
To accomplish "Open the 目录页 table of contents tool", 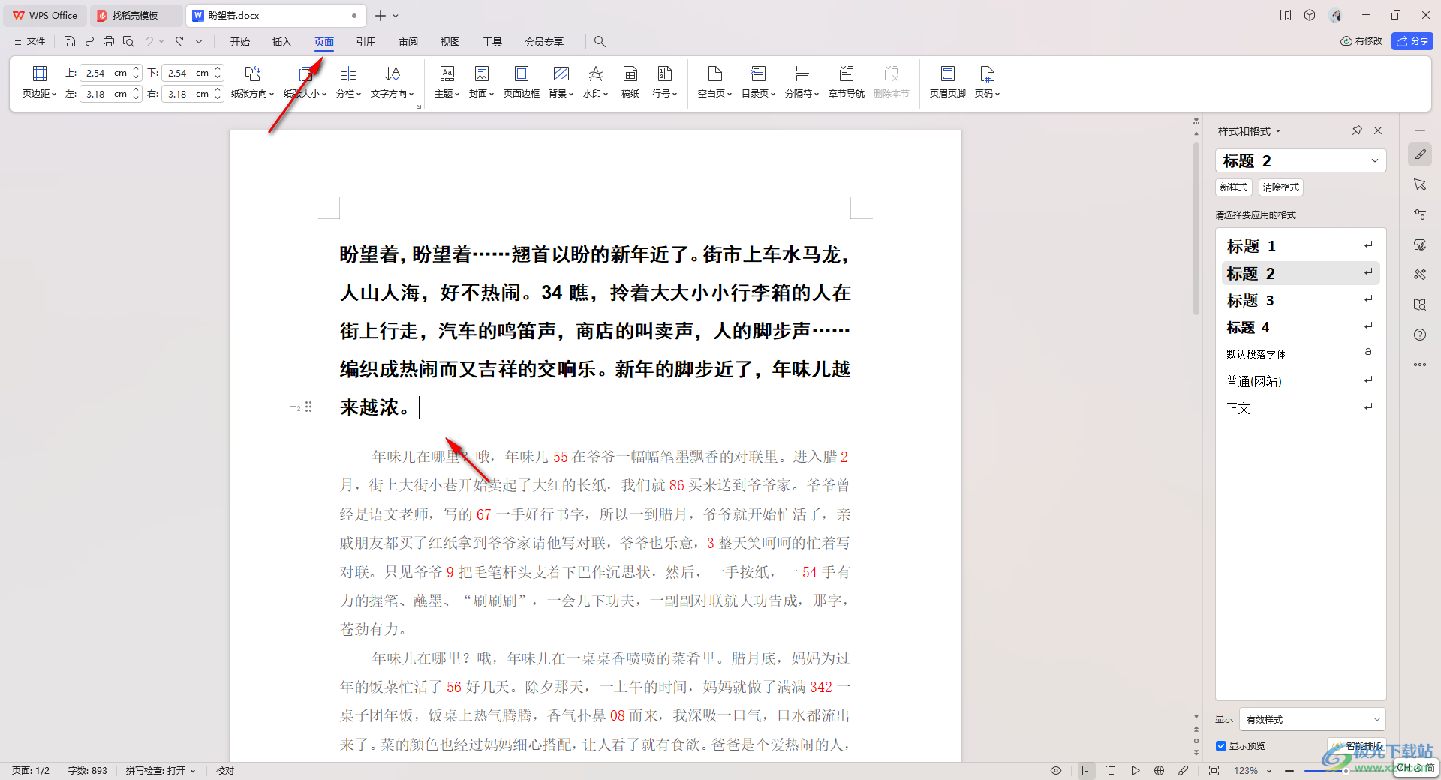I will coord(758,82).
